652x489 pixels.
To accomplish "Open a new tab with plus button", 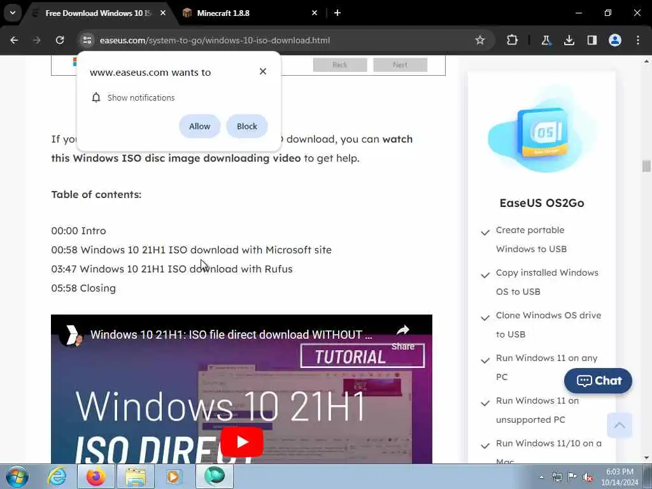I will tap(337, 13).
